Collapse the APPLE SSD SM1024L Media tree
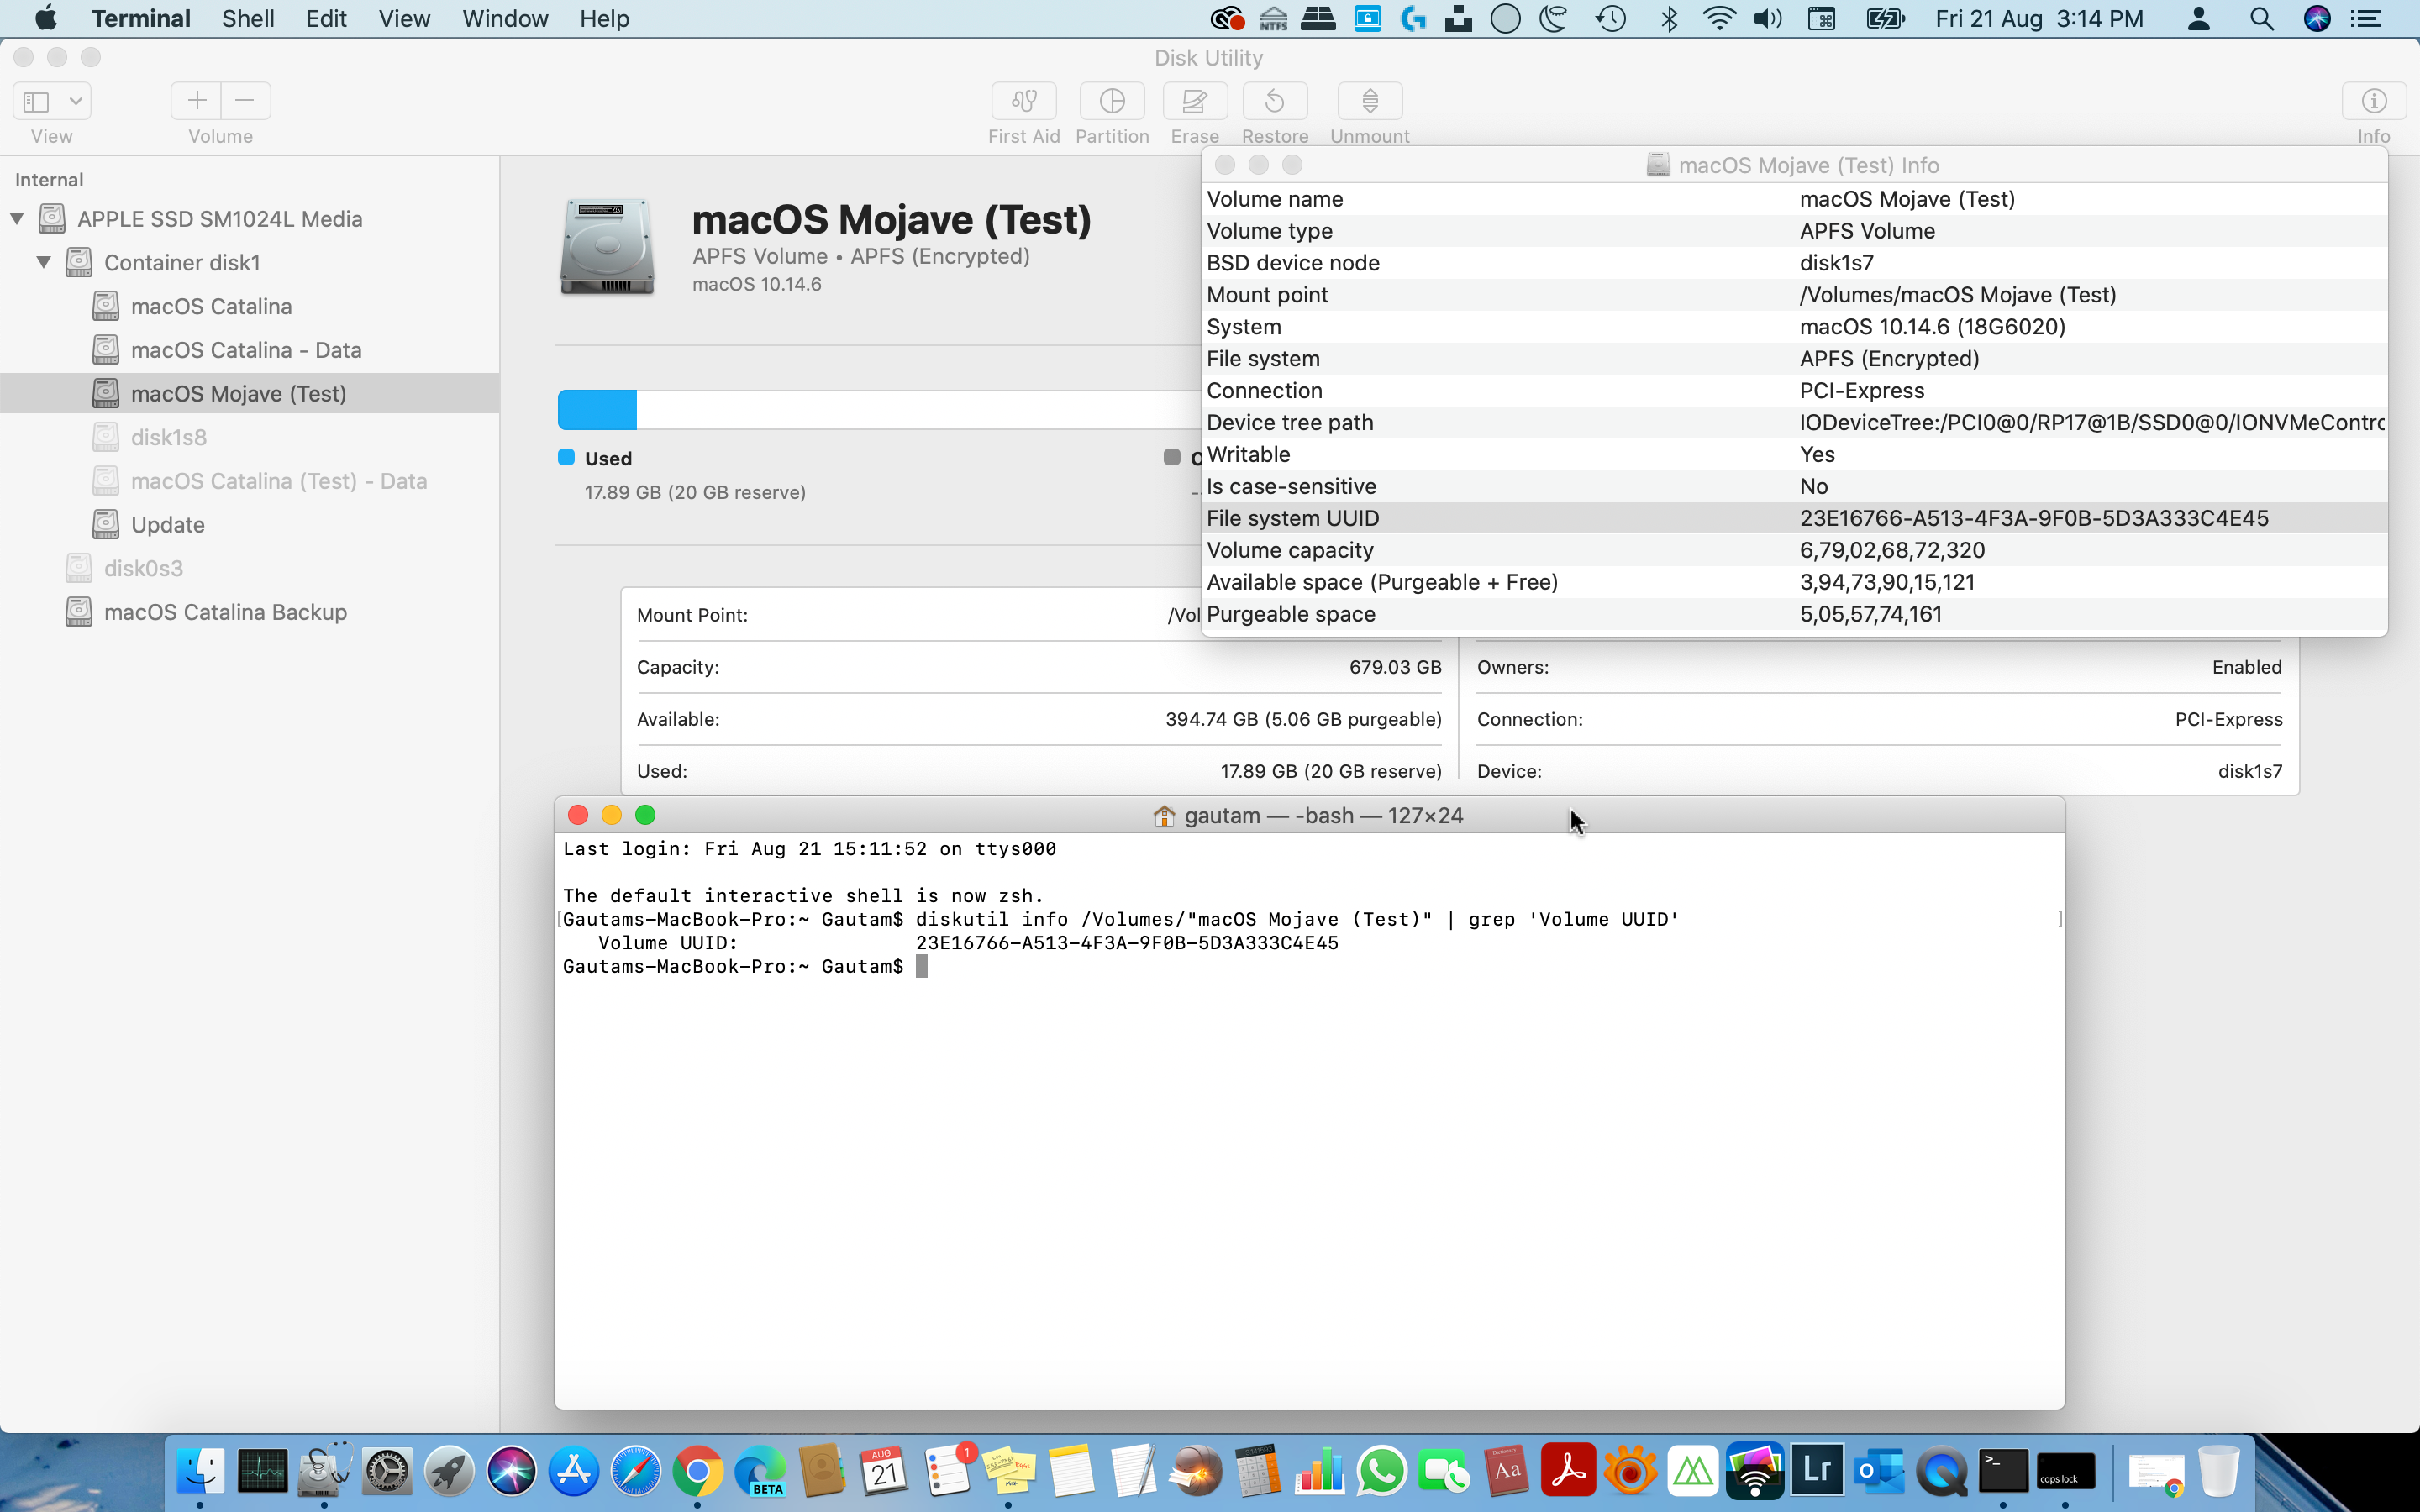 point(16,218)
